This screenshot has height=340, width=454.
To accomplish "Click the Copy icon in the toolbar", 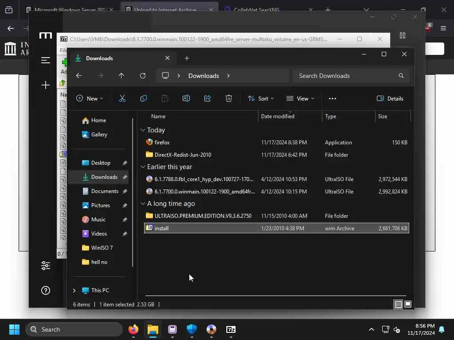I will pos(143,99).
